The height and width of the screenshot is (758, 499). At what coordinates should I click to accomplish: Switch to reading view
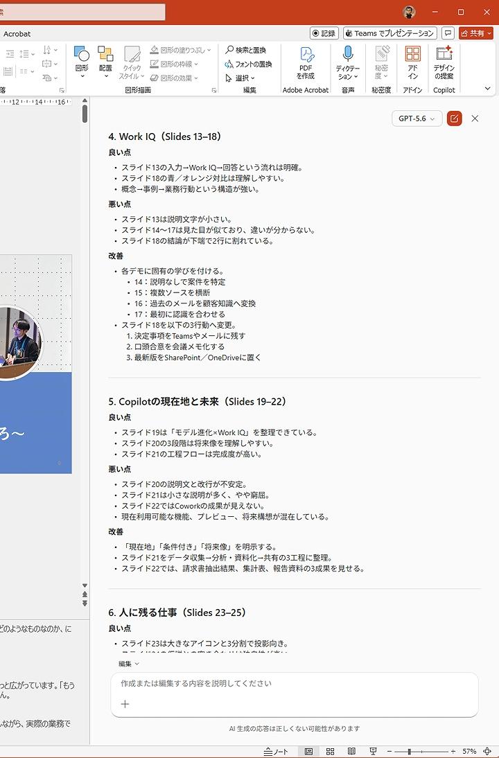coord(351,752)
